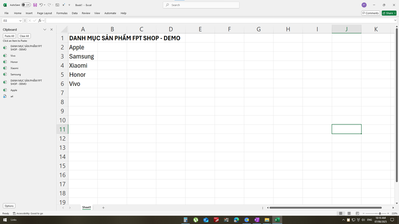This screenshot has height=224, width=399.
Task: Select column J header
Action: (x=347, y=29)
